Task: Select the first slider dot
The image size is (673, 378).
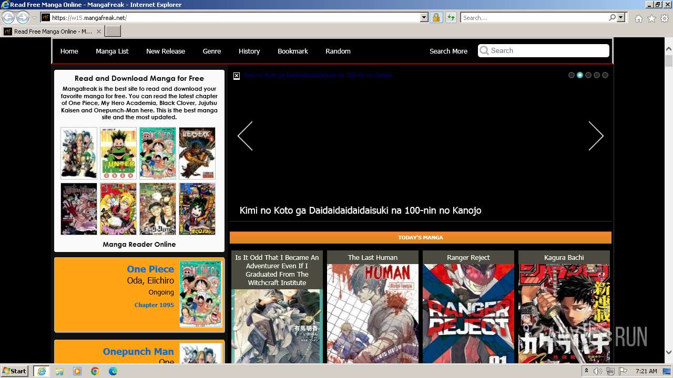Action: pyautogui.click(x=572, y=75)
